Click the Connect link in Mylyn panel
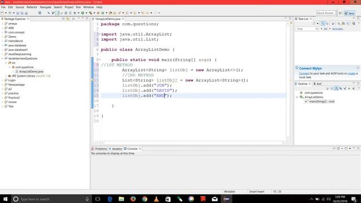Viewport: 361px width, 203px height. 304,73
